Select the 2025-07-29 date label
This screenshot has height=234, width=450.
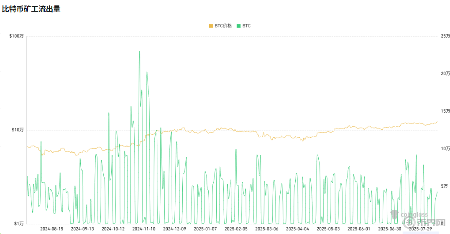click(420, 229)
